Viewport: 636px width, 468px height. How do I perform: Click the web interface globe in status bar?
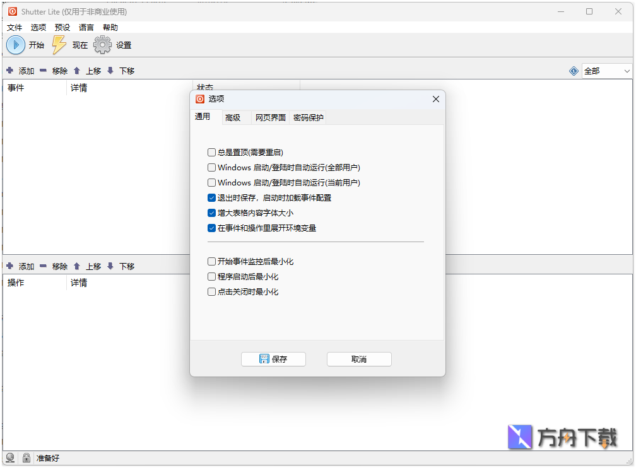click(x=10, y=457)
